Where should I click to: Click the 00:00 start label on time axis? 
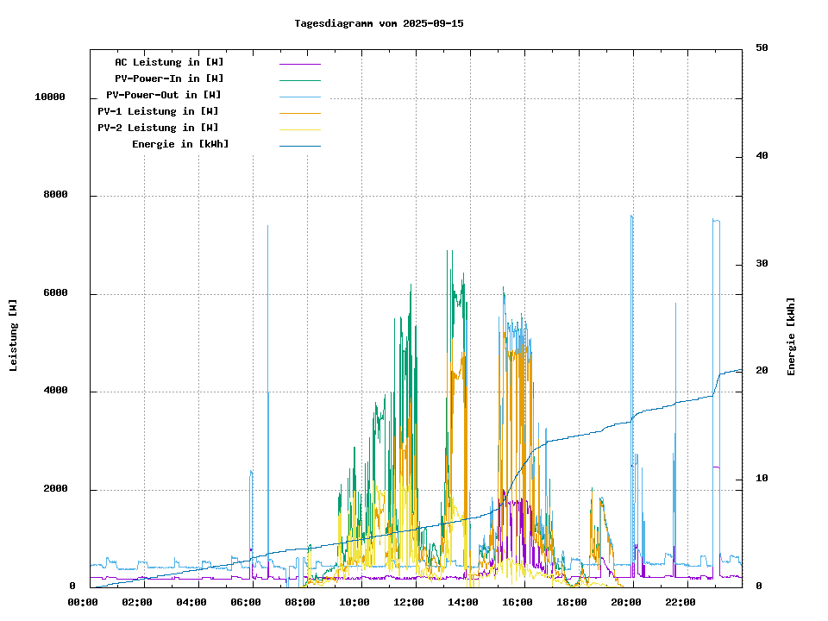(x=83, y=602)
